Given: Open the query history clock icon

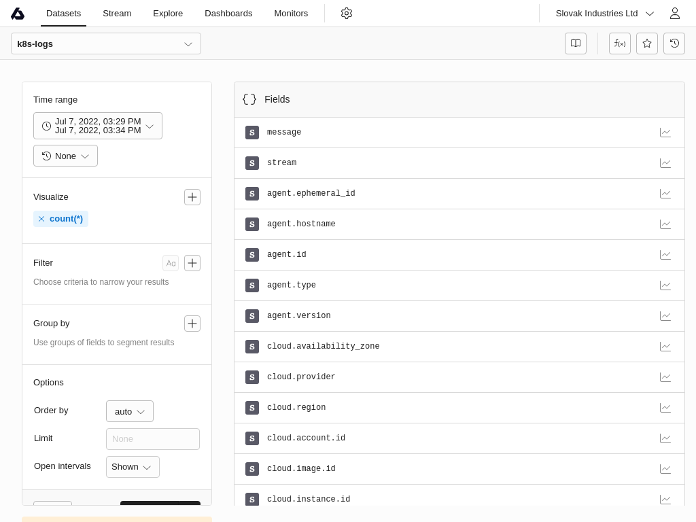Looking at the screenshot, I should tap(674, 43).
